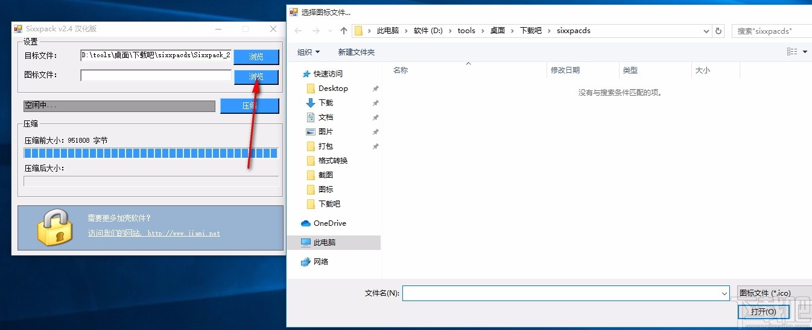Click 'sixxpacds' breadcrumb segment
The height and width of the screenshot is (330, 812).
[x=574, y=31]
